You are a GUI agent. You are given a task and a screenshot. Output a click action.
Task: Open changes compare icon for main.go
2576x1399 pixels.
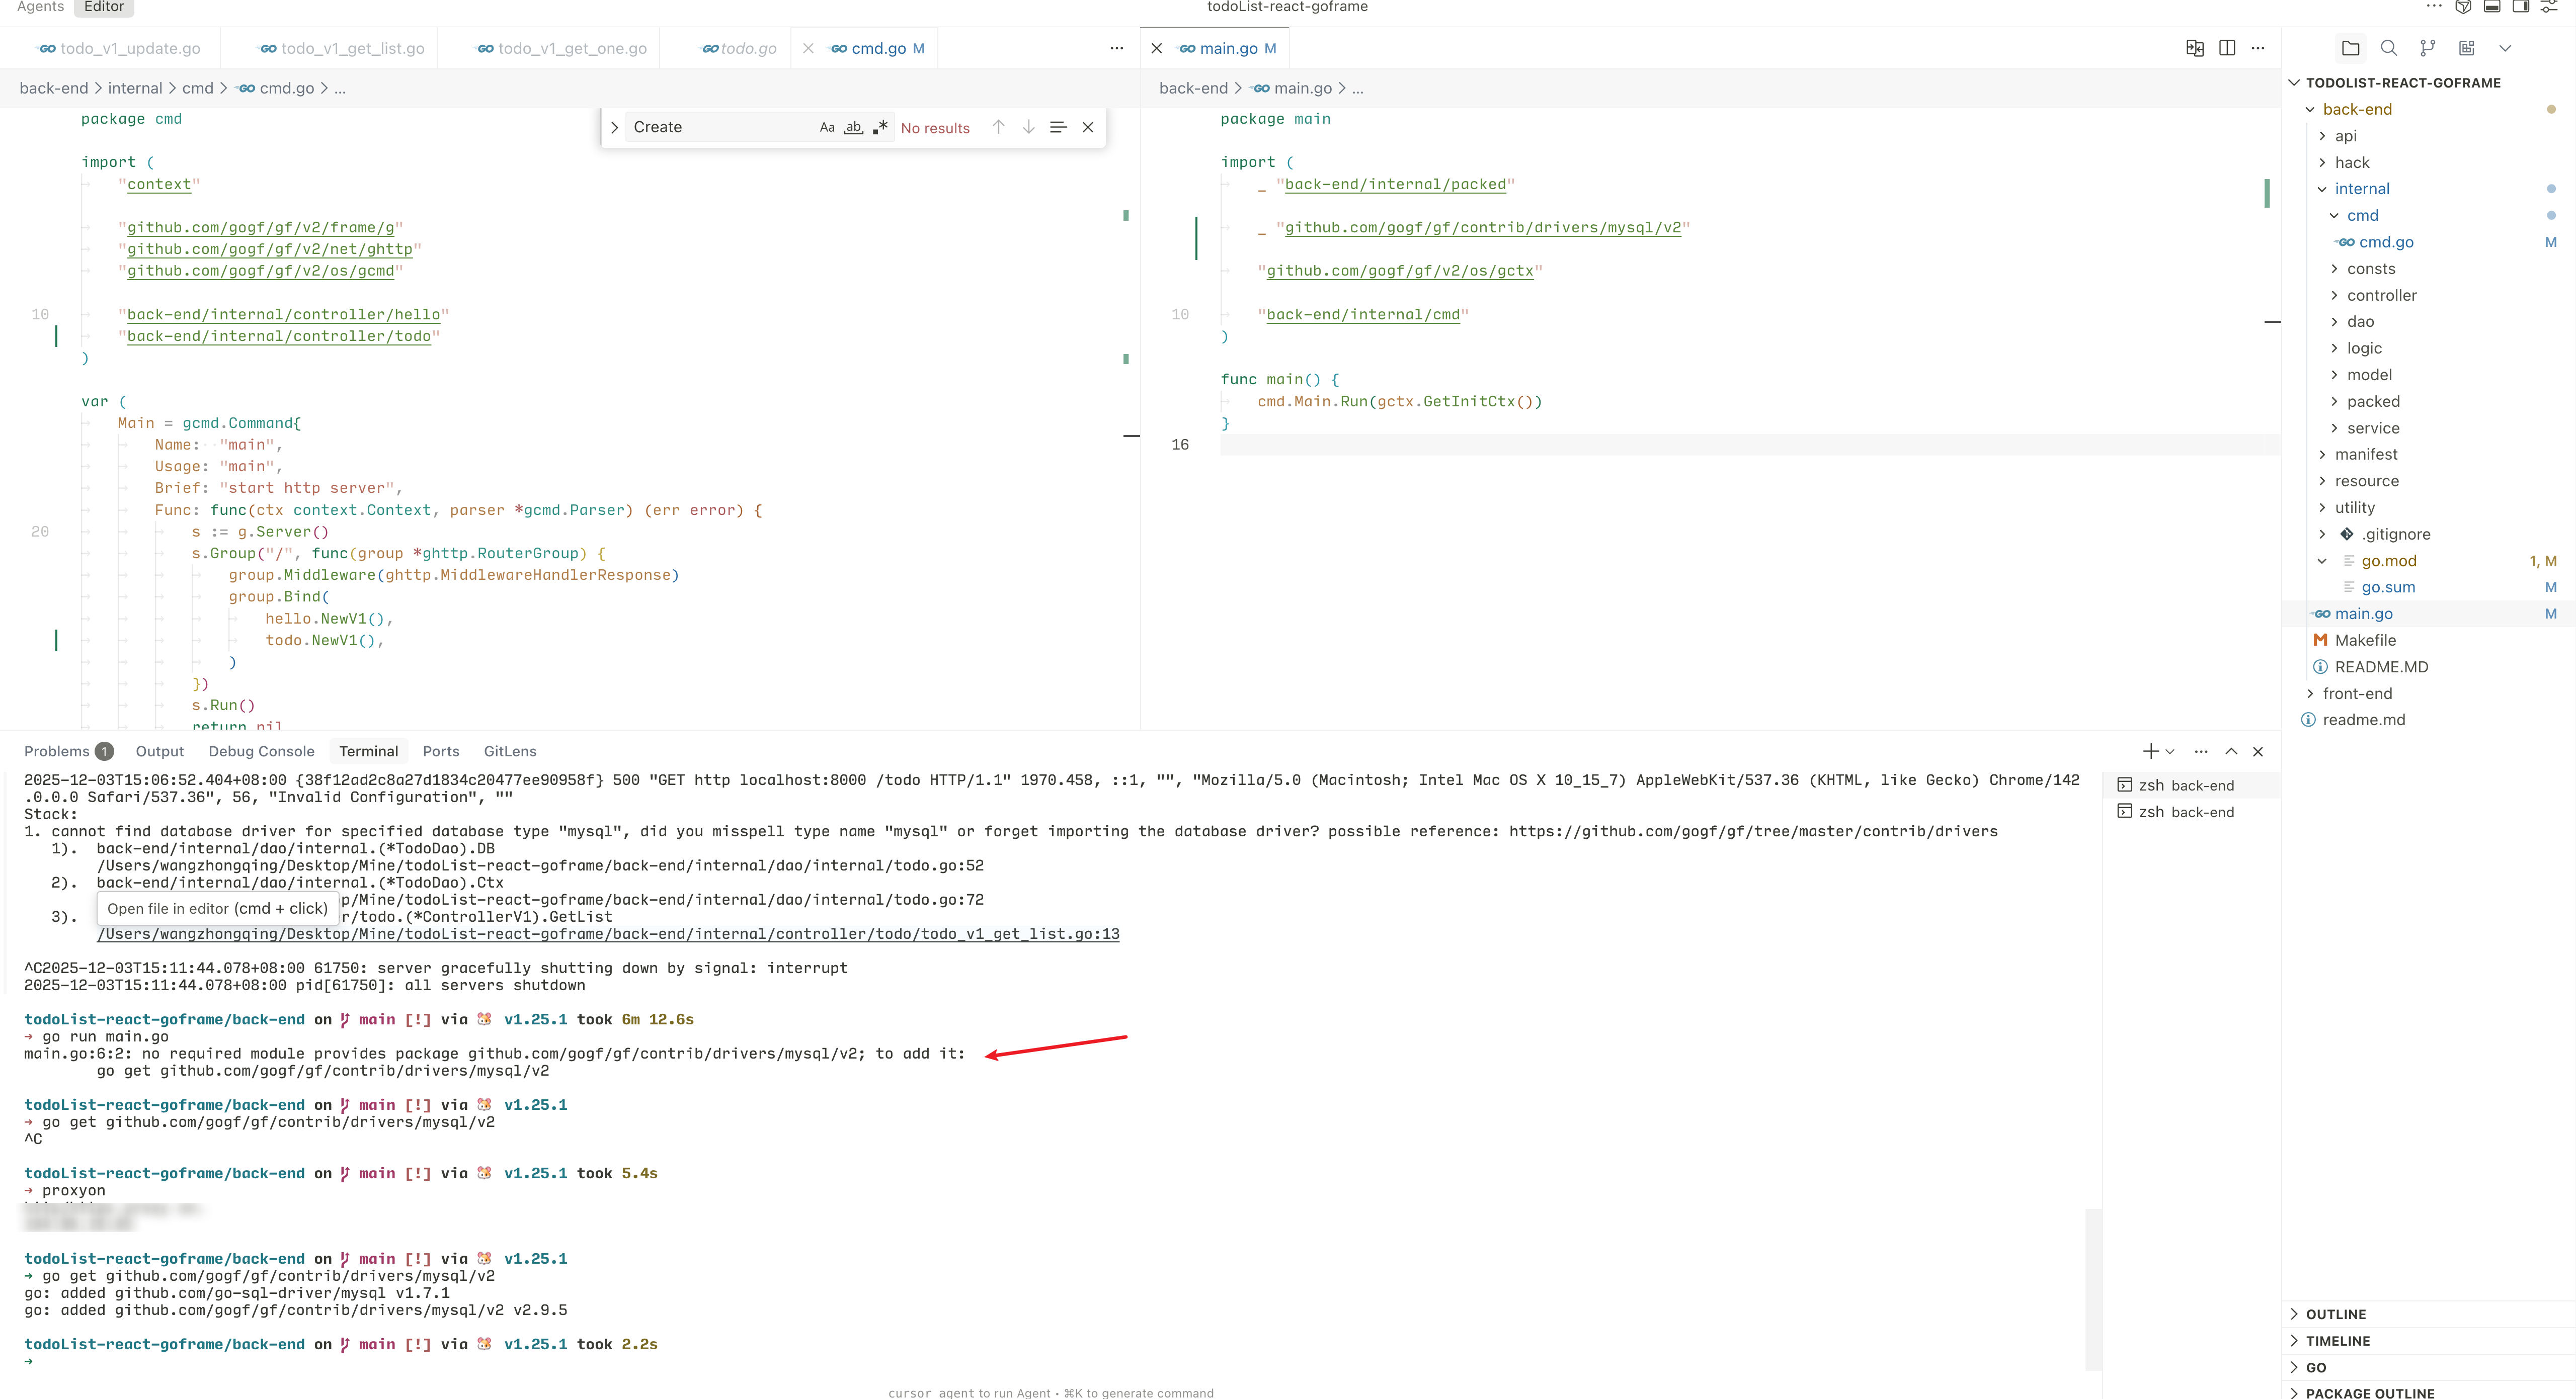[x=2194, y=48]
